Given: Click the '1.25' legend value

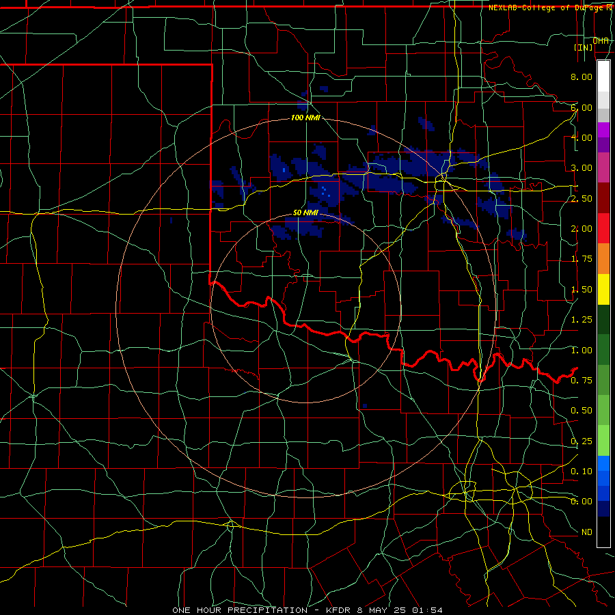Looking at the screenshot, I should (x=582, y=320).
